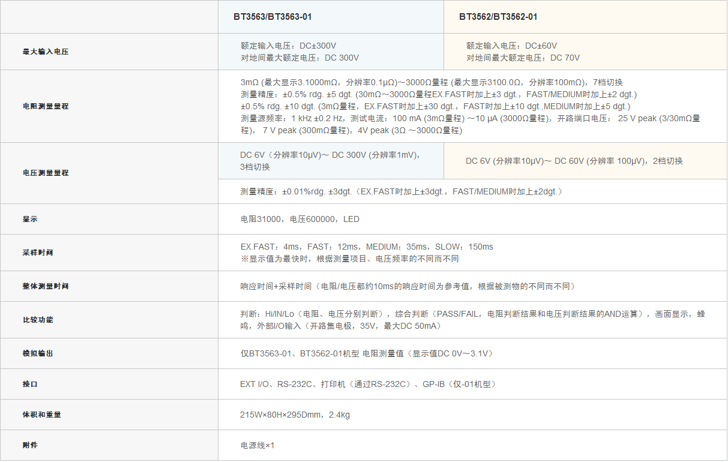
Task: Select the 比较功能 row label
Action: (38, 320)
